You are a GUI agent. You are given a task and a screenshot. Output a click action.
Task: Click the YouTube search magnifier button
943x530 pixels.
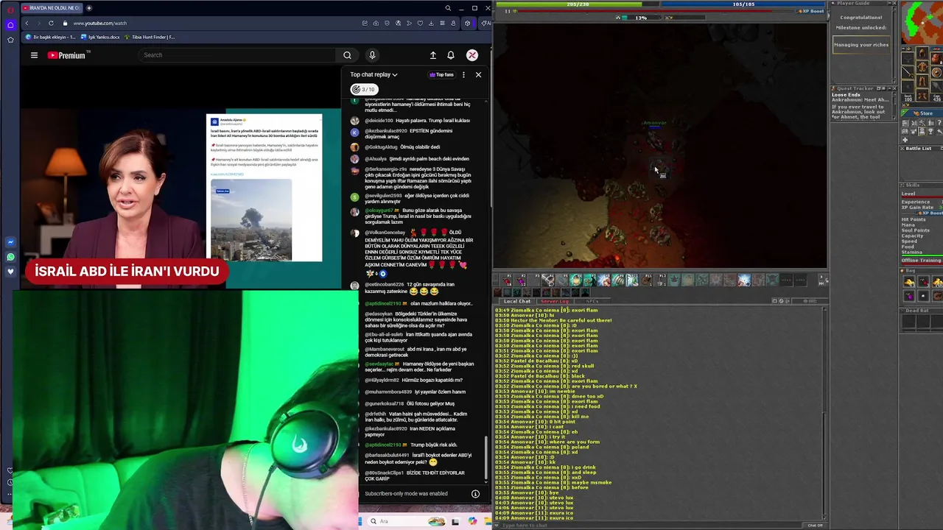(x=347, y=55)
